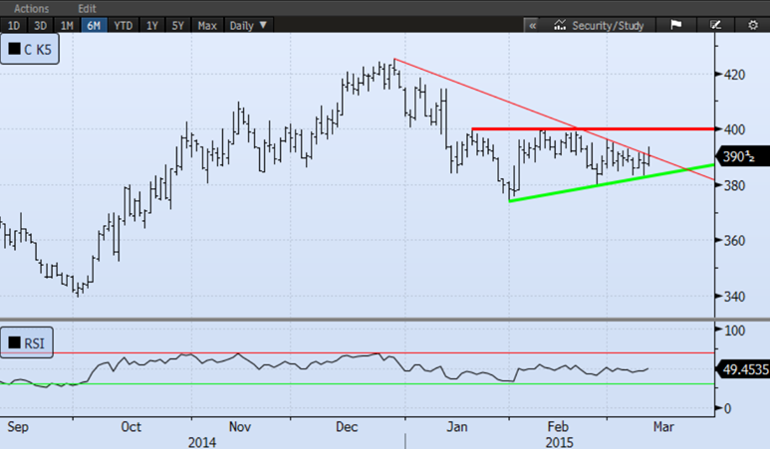Show Max time range
Viewport: 770px width, 449px height.
(207, 25)
